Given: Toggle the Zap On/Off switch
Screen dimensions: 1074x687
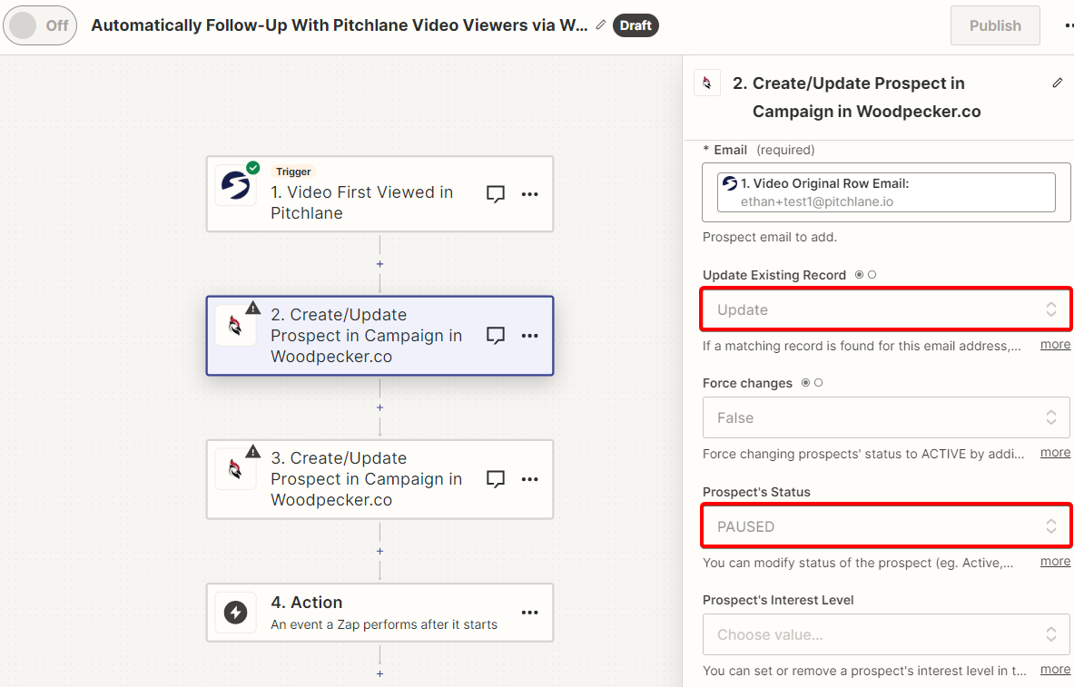Looking at the screenshot, I should tap(40, 25).
